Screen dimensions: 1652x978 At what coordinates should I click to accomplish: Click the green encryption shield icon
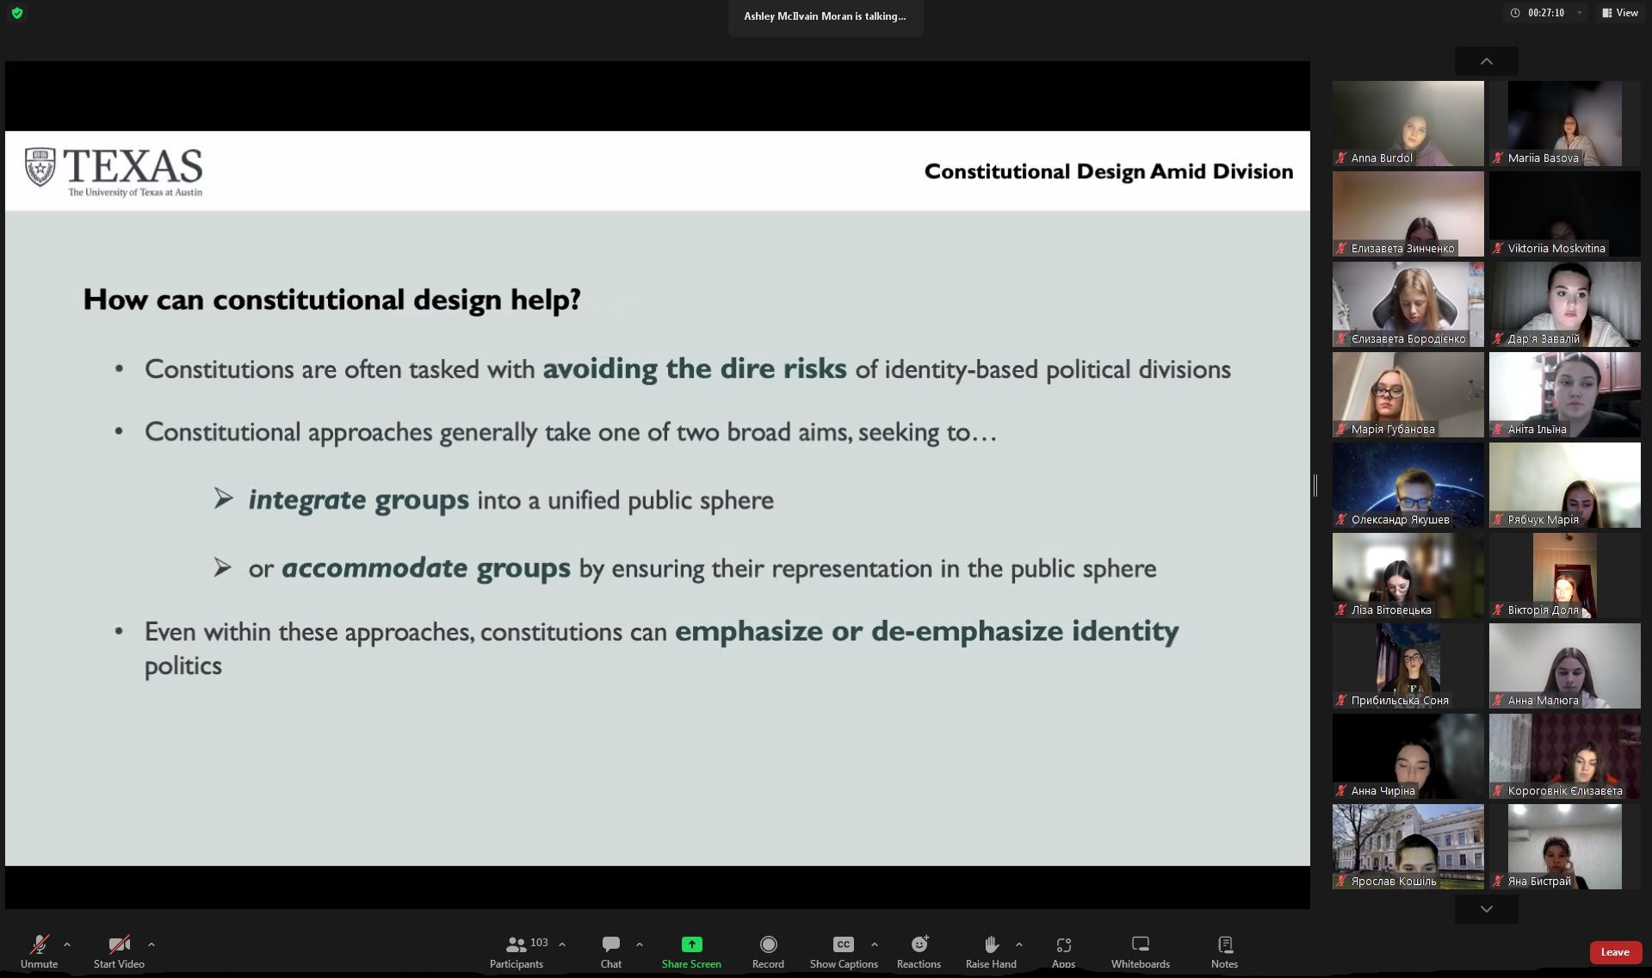17,13
